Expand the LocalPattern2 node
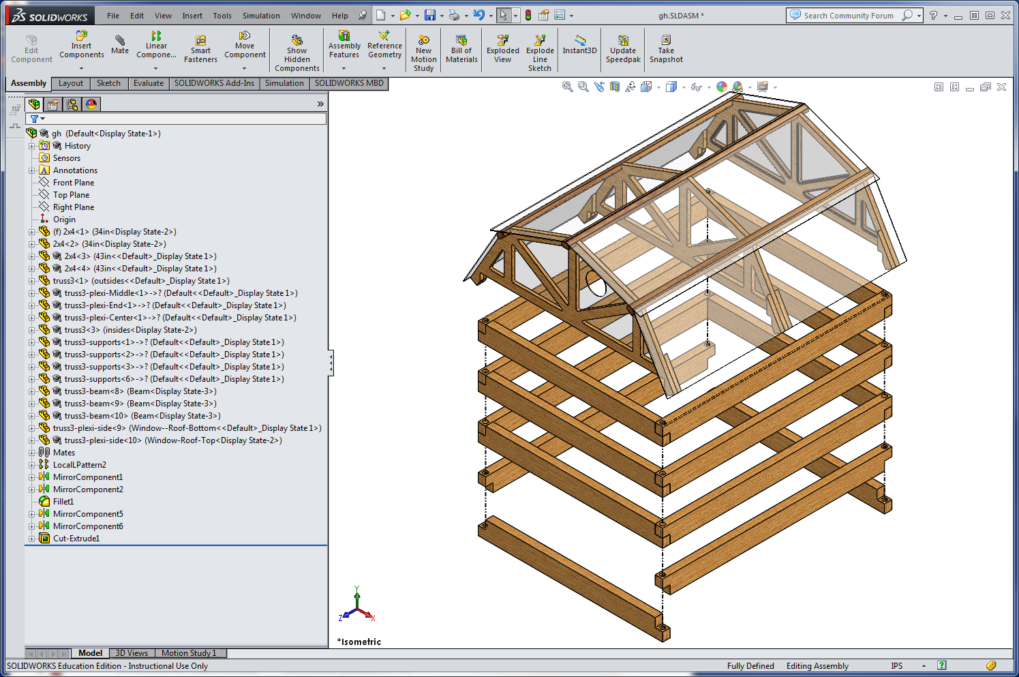 click(x=31, y=465)
